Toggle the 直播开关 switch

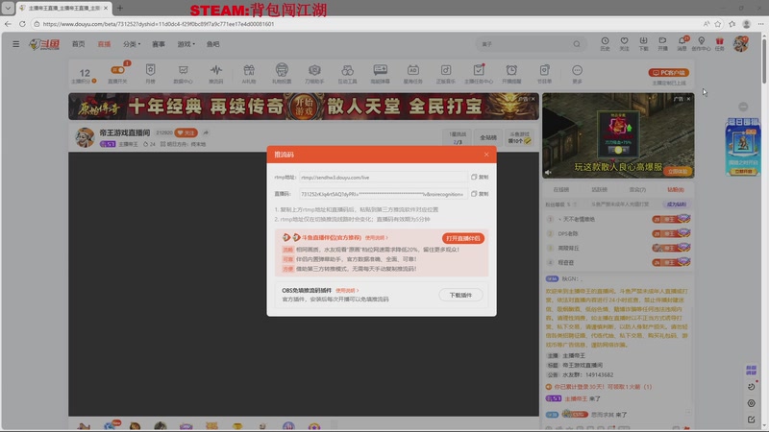[117, 70]
